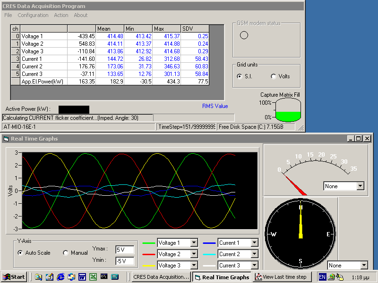Switch Y-Axis to Manual scaling

66,253
